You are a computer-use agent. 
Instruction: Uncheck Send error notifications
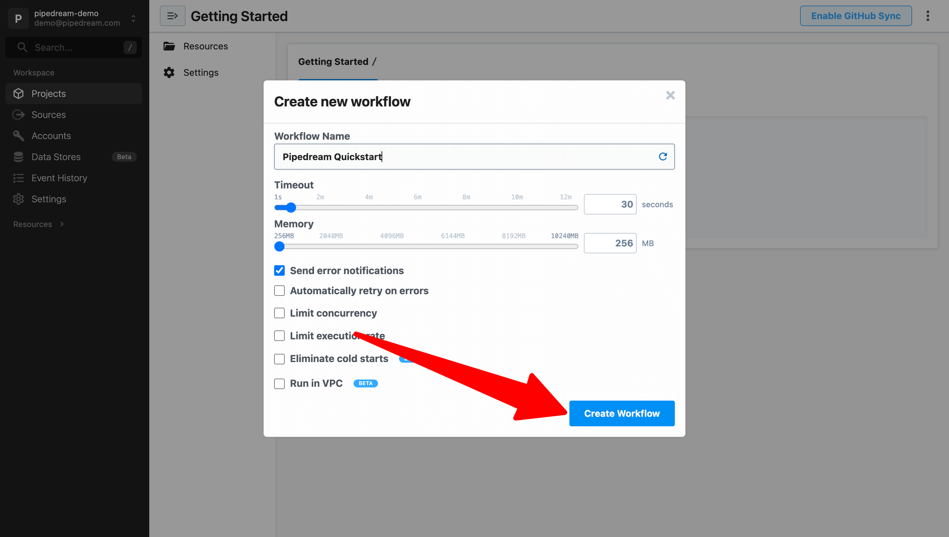click(279, 270)
